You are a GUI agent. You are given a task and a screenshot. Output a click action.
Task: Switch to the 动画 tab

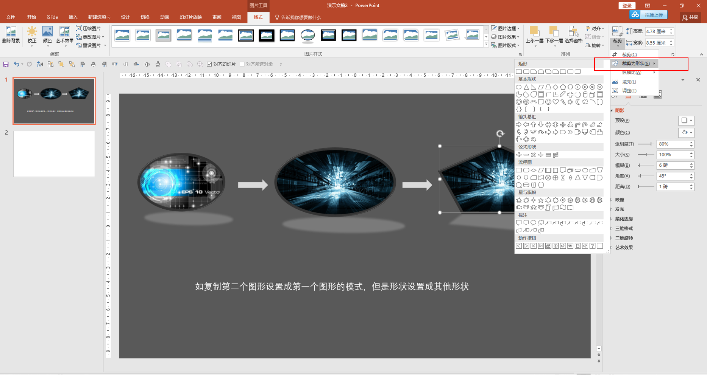pos(164,17)
